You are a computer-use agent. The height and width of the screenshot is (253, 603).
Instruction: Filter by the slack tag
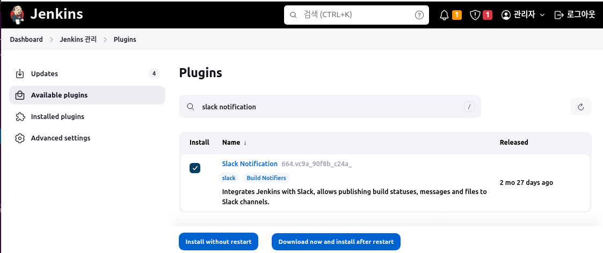click(x=229, y=178)
